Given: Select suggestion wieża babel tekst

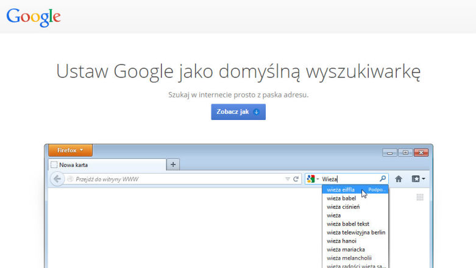Looking at the screenshot, I should point(355,224).
